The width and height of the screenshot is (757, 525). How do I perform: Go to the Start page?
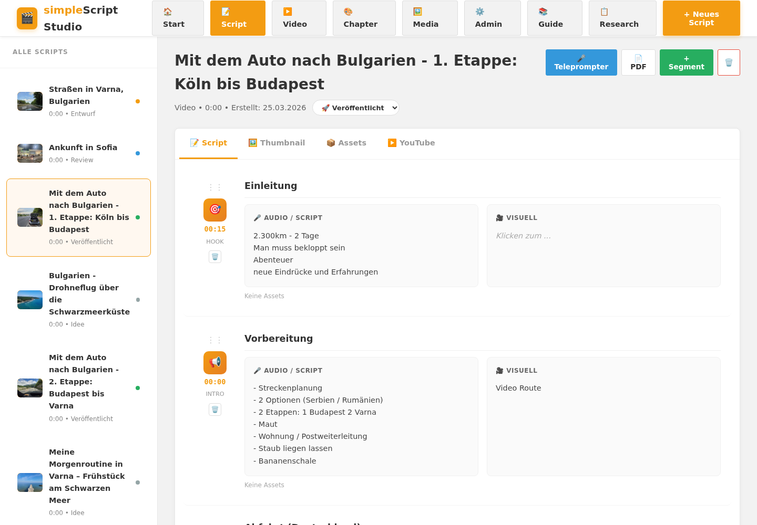pos(178,18)
